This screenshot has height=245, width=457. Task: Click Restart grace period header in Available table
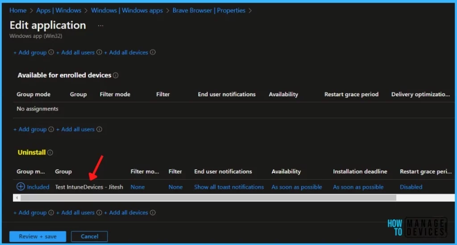click(352, 94)
